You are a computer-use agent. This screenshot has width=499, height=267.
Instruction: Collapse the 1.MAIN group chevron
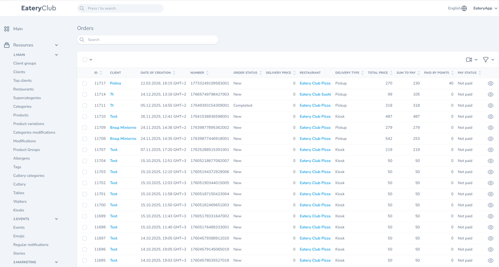tap(57, 55)
